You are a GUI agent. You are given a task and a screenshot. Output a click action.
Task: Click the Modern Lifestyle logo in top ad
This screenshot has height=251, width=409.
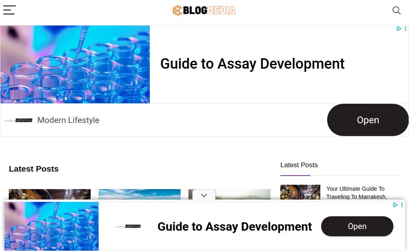point(19,120)
